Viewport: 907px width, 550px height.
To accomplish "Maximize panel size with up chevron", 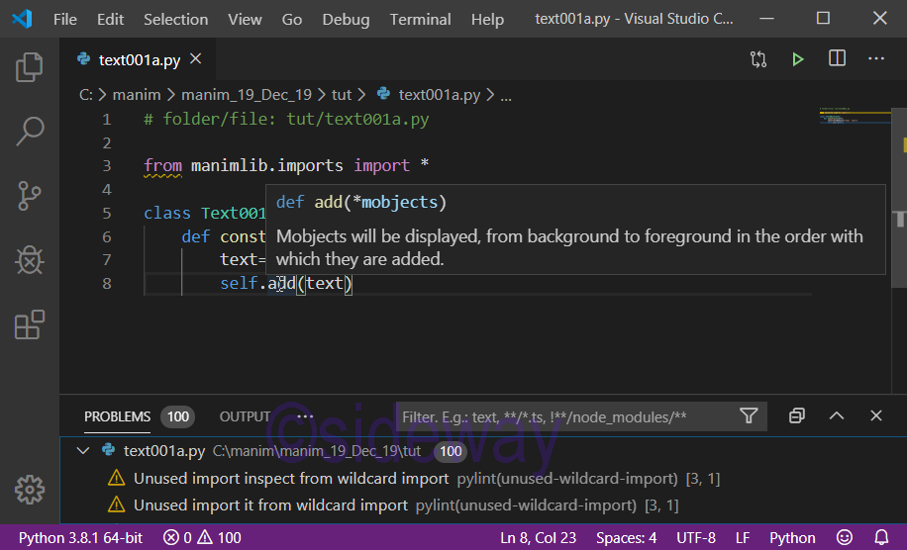I will (837, 416).
